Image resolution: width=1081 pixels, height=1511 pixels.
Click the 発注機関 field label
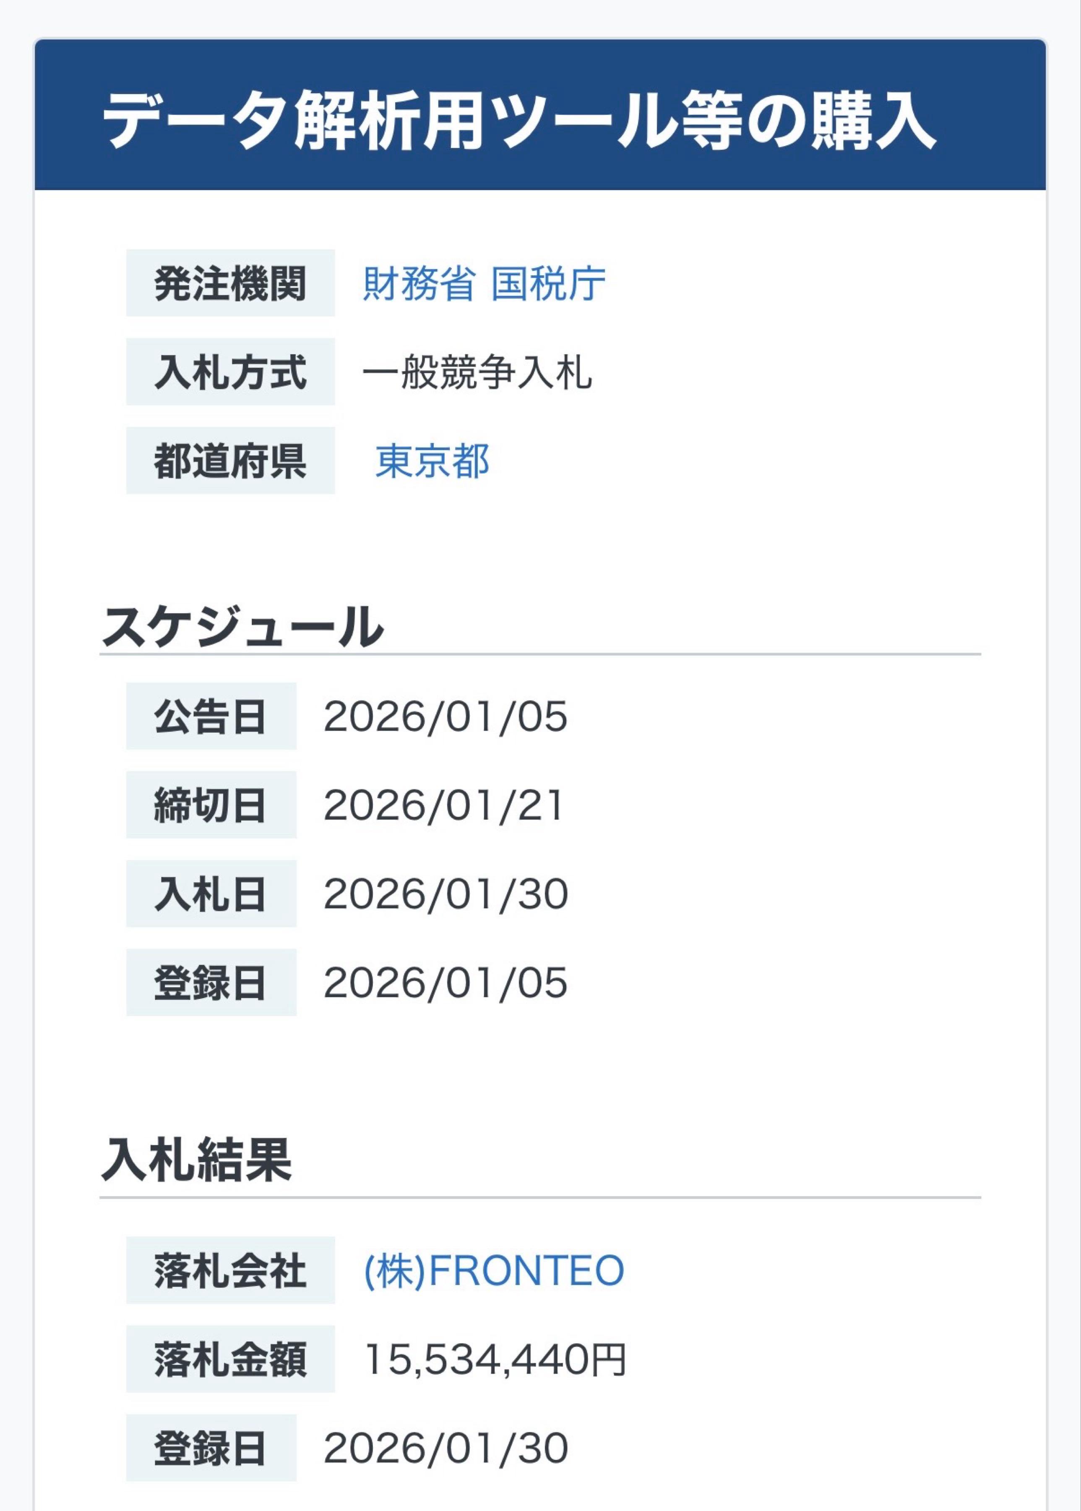click(x=230, y=284)
